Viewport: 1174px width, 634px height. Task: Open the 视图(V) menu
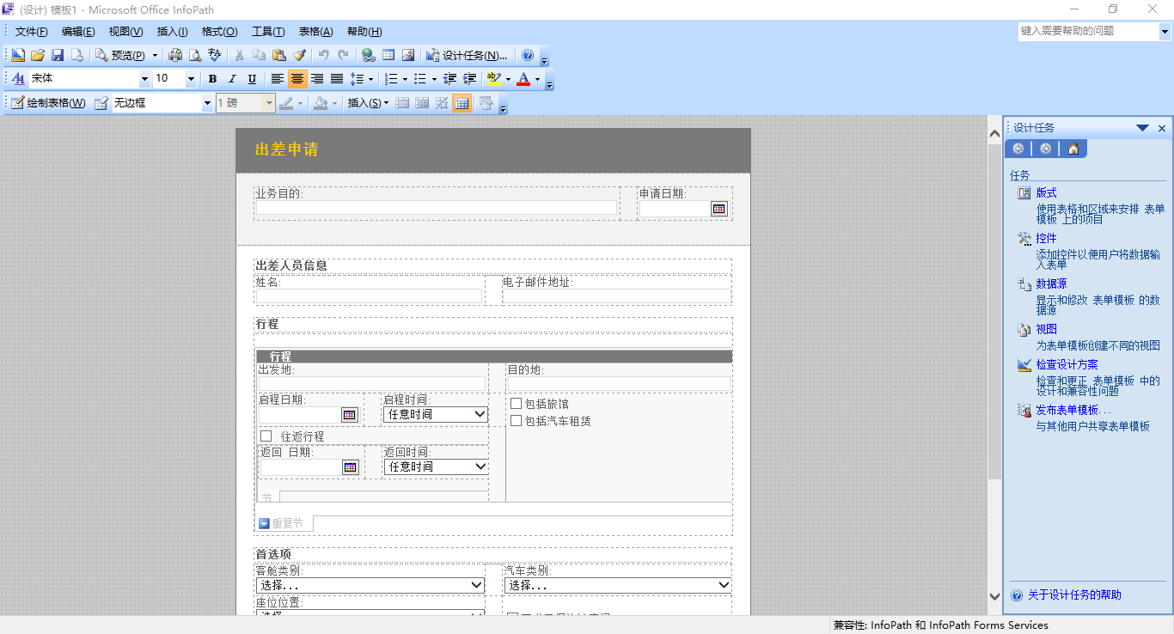pos(125,32)
